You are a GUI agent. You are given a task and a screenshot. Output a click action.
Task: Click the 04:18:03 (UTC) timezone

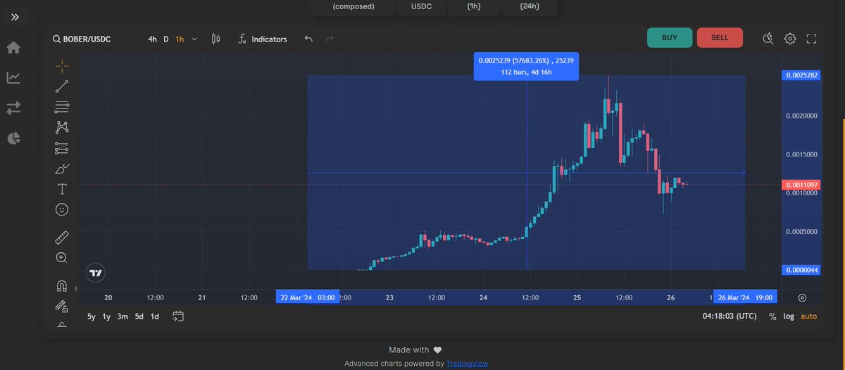(x=728, y=316)
